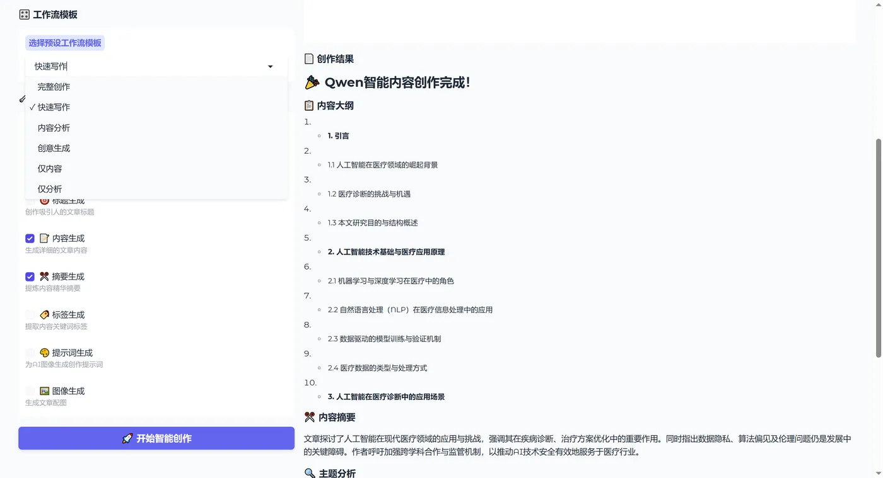Image resolution: width=883 pixels, height=478 pixels.
Task: Open the workflow template dropdown arrow
Action: click(x=270, y=66)
